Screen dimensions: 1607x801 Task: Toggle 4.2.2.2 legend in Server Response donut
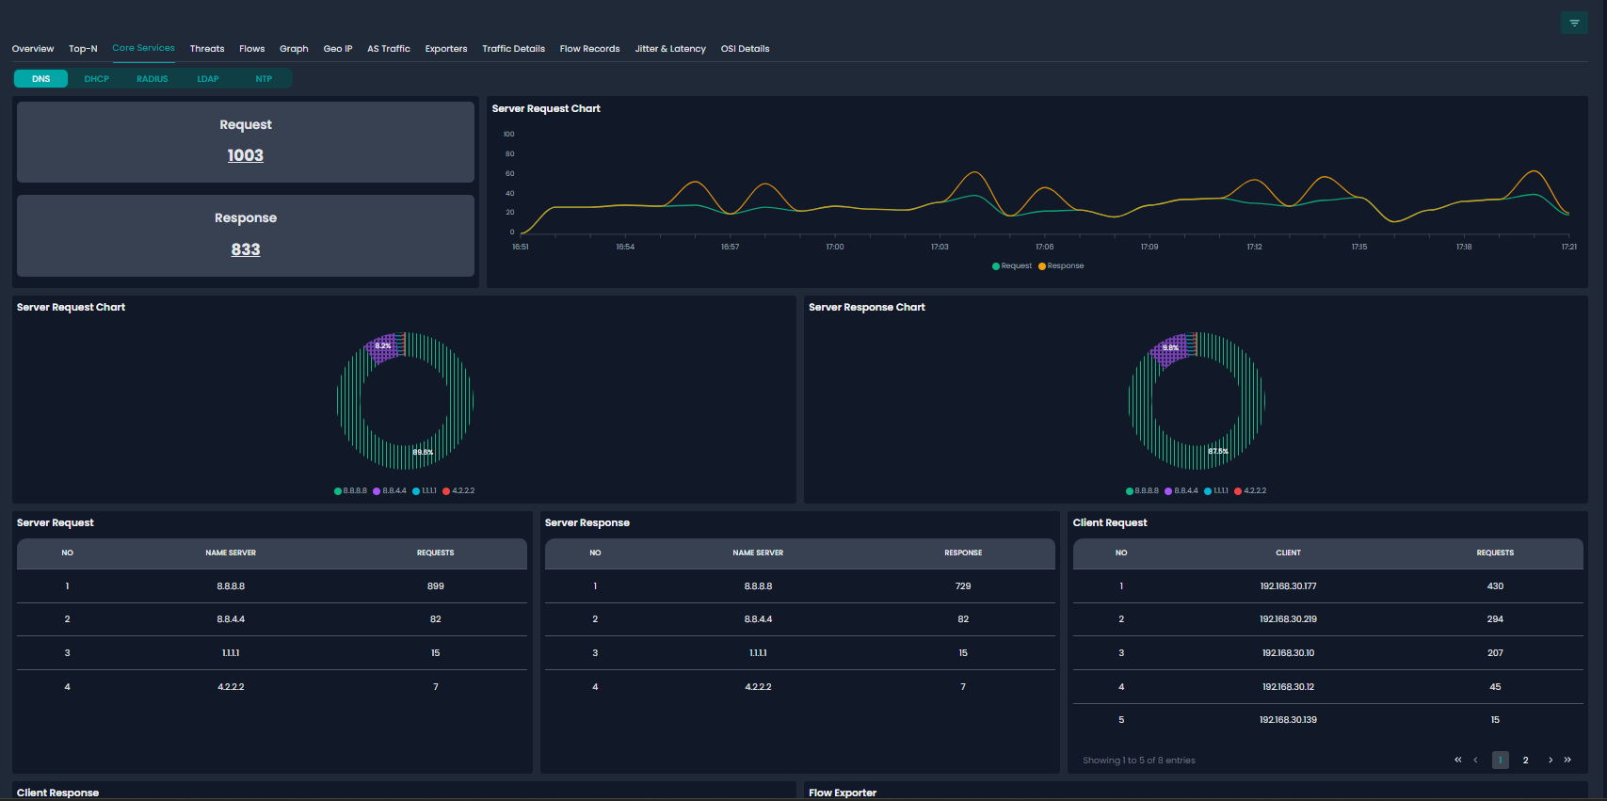pyautogui.click(x=1251, y=491)
